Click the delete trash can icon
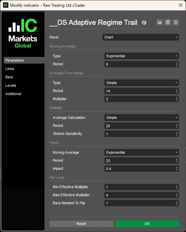 tap(176, 23)
